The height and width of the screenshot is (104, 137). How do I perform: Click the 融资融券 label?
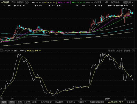(115, 2)
